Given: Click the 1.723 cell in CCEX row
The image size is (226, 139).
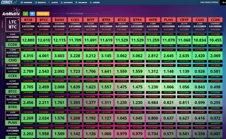Looking at the screenshot, I should coord(75,71).
